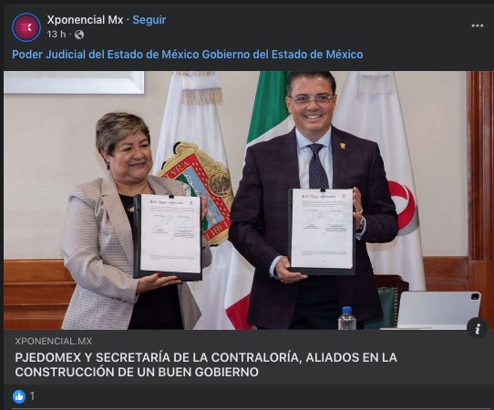Click the public globe privacy icon
494x410 pixels.
tap(79, 35)
